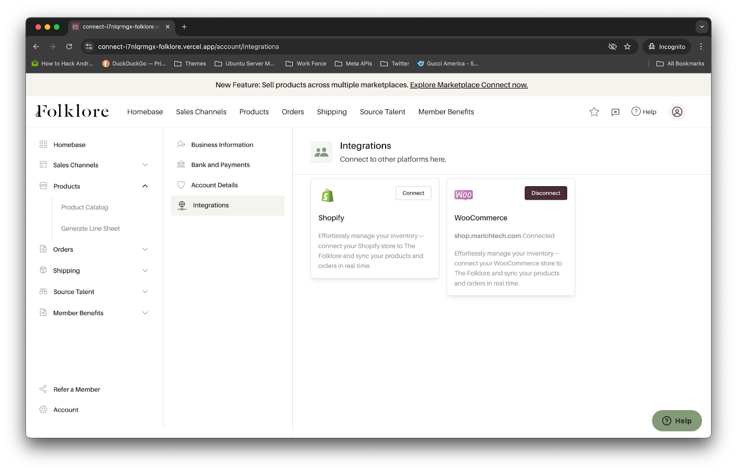Screen dimensions: 737x472
Task: Click the Homebase grid icon in sidebar
Action: pos(43,144)
